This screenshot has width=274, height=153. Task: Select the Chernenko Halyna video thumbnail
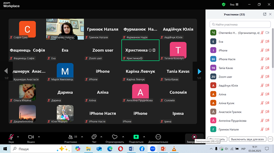[65, 29]
